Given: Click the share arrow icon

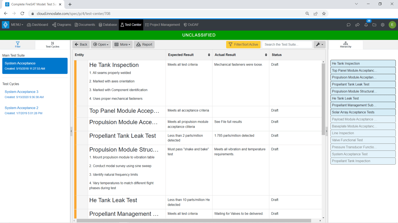Looking at the screenshot, I should pyautogui.click(x=357, y=25).
